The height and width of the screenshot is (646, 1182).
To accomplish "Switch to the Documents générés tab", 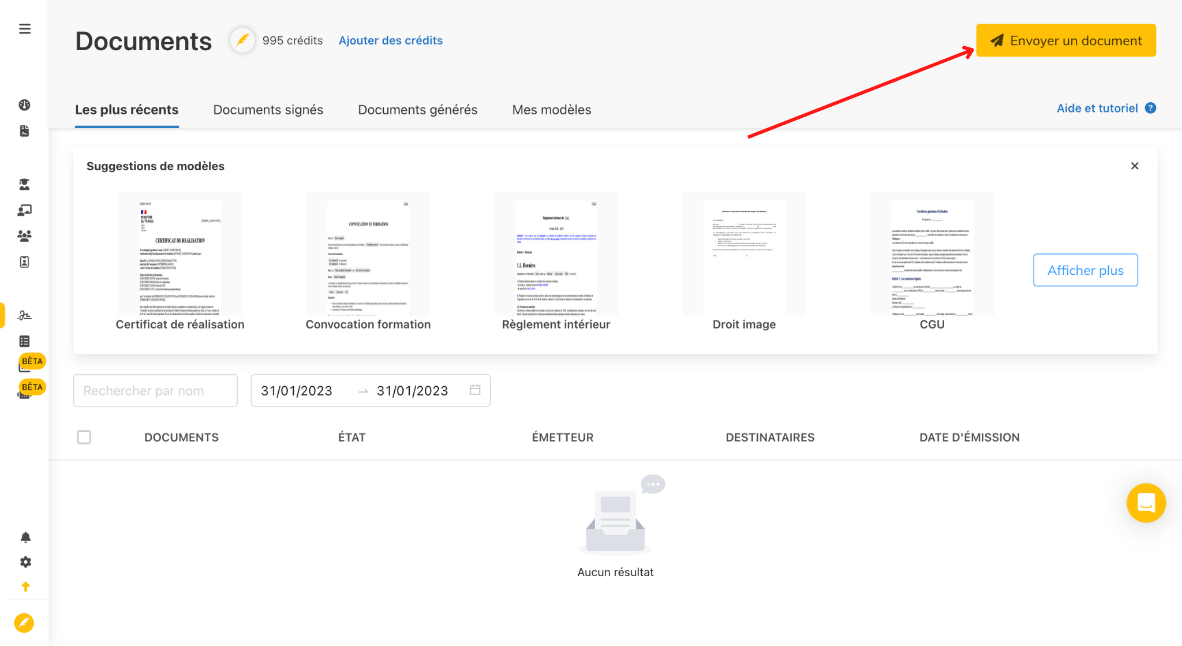I will tap(418, 110).
